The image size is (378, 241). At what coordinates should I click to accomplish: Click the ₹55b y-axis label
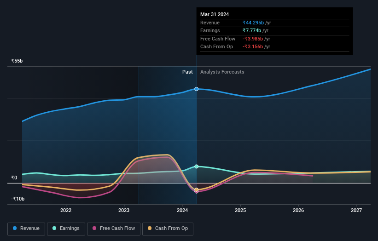pyautogui.click(x=17, y=61)
